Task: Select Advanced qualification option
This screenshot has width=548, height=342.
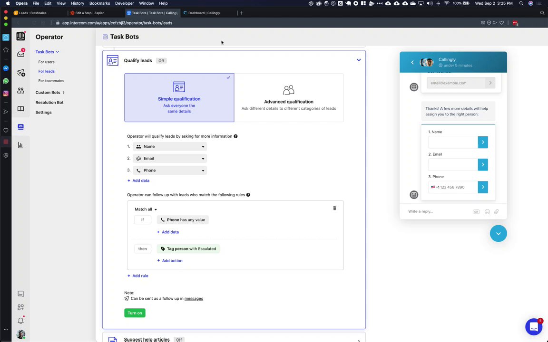Action: [x=289, y=98]
